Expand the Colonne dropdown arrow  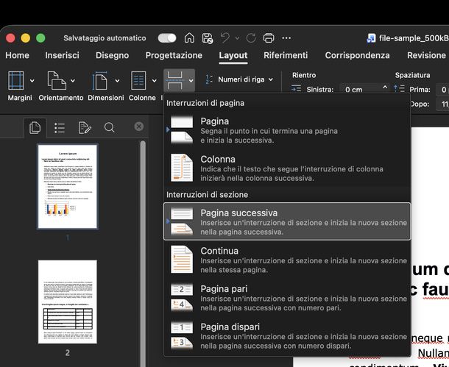click(x=155, y=81)
